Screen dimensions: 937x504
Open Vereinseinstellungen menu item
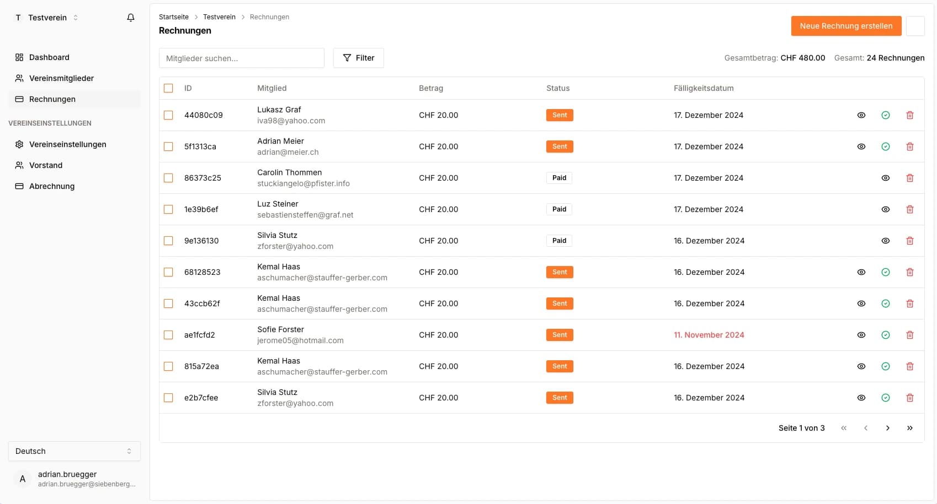74,144
